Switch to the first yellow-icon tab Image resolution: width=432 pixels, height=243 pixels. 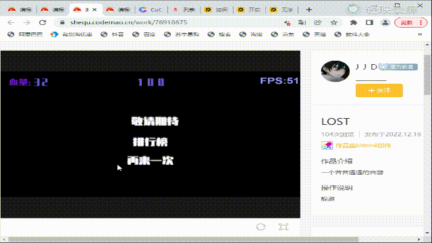point(216,9)
